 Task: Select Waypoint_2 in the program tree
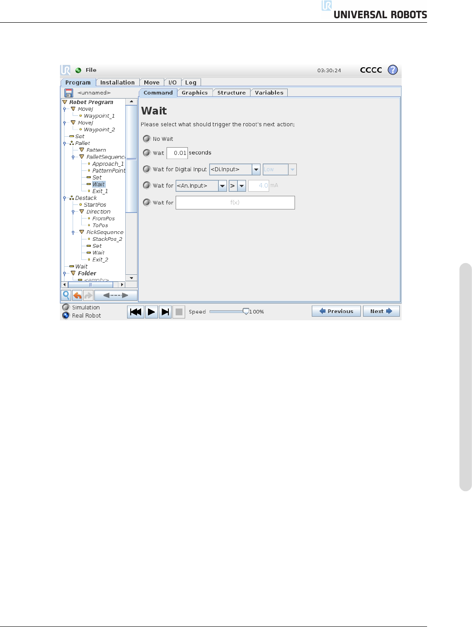pos(99,129)
